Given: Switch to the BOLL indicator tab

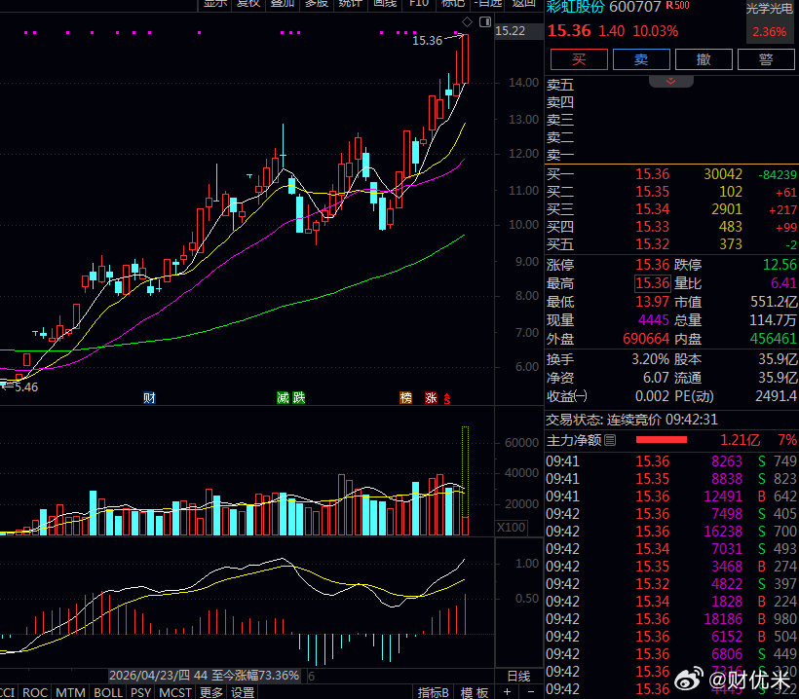Looking at the screenshot, I should point(108,692).
